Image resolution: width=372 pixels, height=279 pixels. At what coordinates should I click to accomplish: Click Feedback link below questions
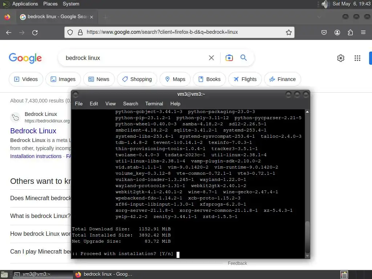point(237,263)
